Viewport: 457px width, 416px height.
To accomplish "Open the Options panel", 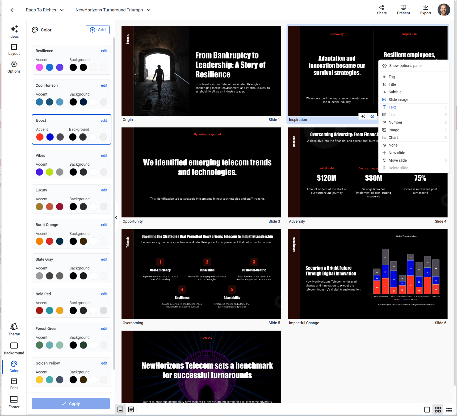I will click(x=14, y=67).
